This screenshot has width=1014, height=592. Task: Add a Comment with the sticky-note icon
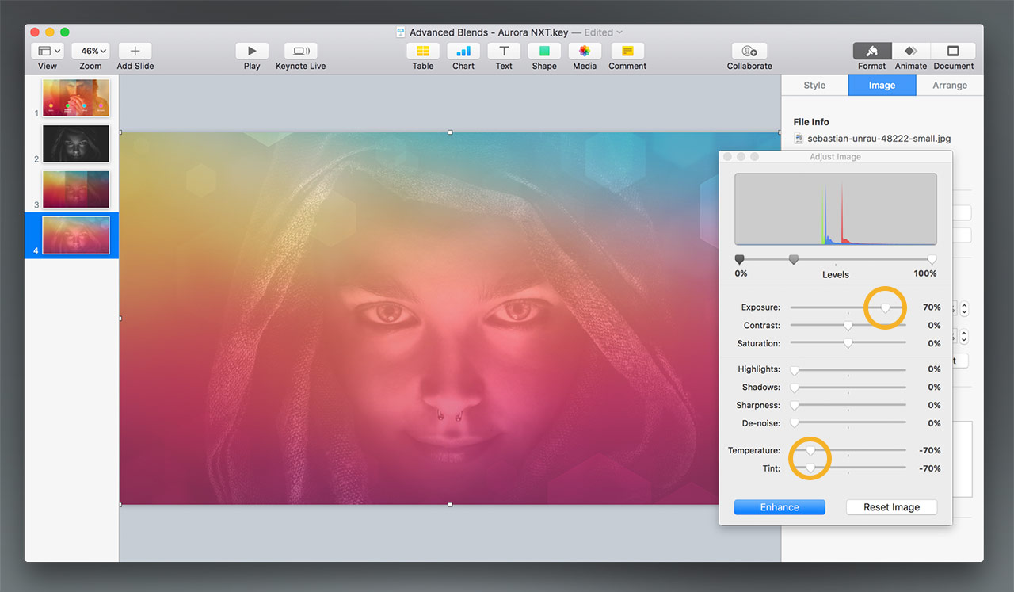pyautogui.click(x=627, y=51)
